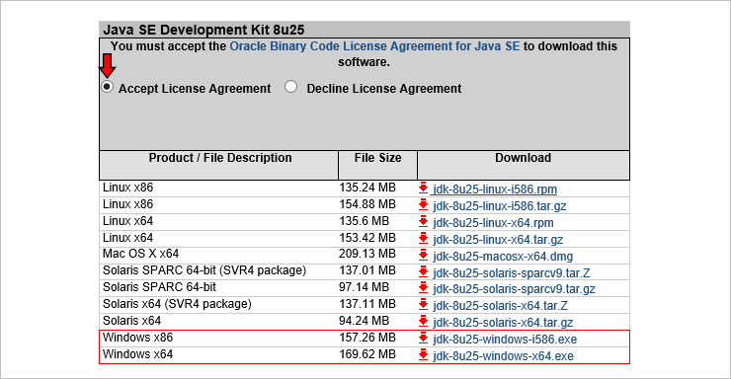Download jdk-8u25-solaris-sparcv9.tar.gz
This screenshot has height=379, width=731.
pos(514,289)
